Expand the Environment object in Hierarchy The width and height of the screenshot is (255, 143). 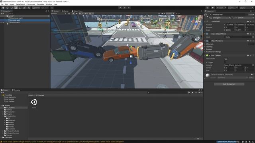(x=7, y=23)
